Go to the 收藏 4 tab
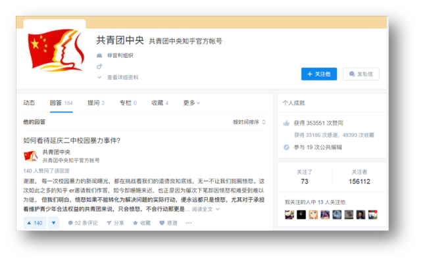Screen dimensions: 421x263 tap(160, 103)
